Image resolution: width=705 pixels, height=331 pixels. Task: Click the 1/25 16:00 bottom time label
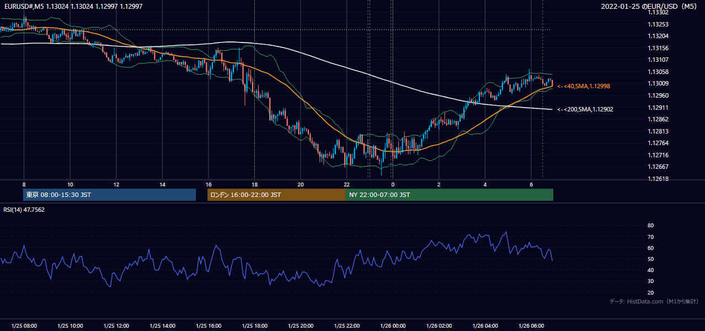(x=209, y=326)
